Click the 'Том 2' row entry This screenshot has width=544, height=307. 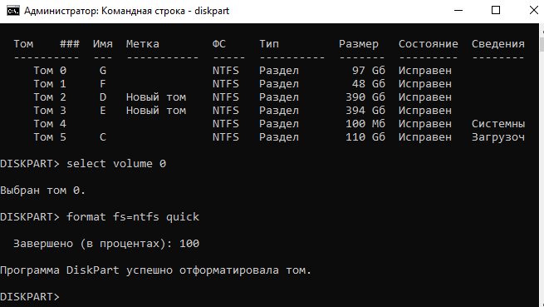coord(50,97)
